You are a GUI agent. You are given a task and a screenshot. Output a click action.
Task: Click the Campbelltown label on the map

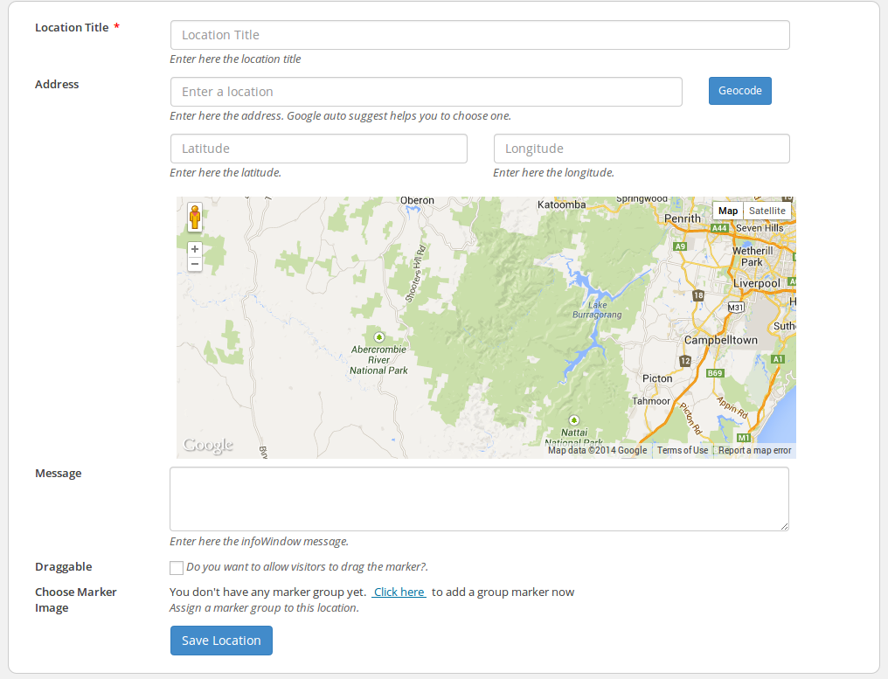click(720, 340)
